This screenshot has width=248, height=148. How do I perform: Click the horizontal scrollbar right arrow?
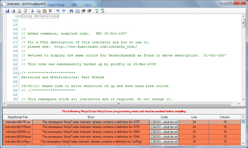pyautogui.click(x=239, y=104)
